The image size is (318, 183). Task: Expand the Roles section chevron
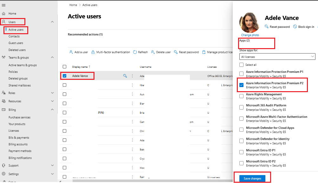(x=52, y=93)
